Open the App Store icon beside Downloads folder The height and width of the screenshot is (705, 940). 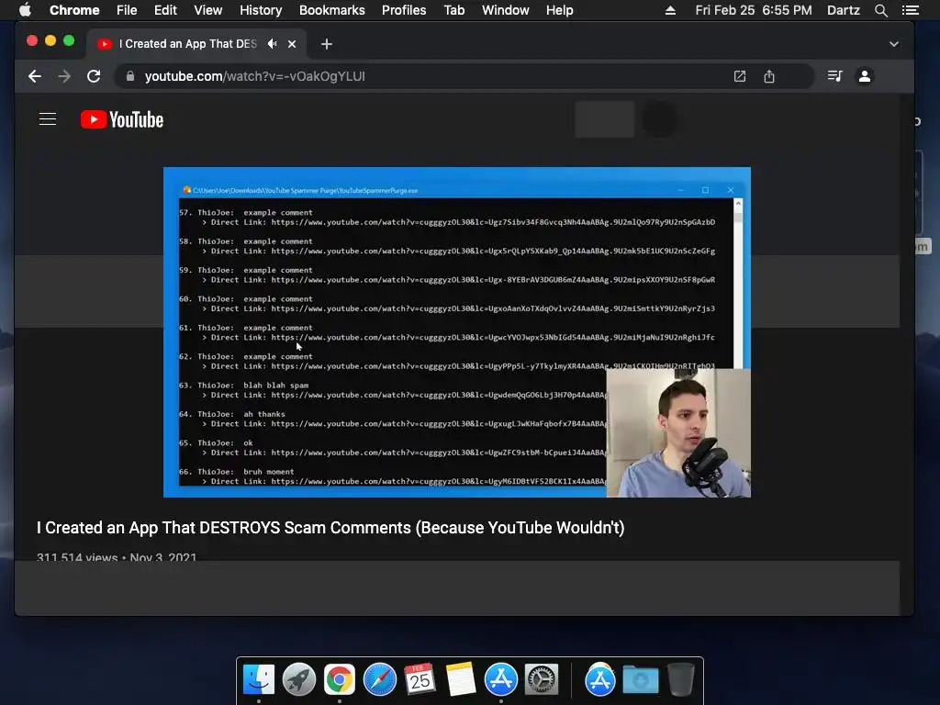coord(600,679)
